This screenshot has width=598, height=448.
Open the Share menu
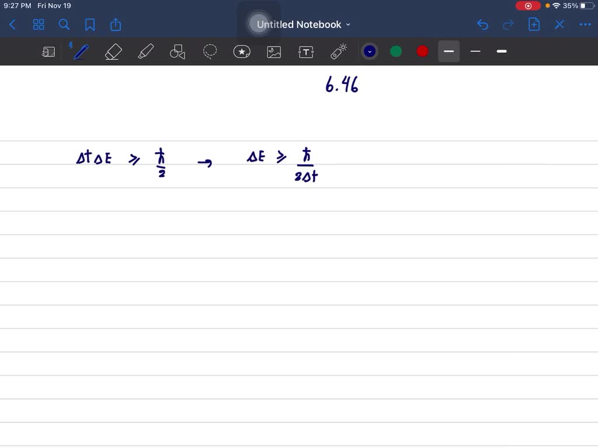(115, 24)
